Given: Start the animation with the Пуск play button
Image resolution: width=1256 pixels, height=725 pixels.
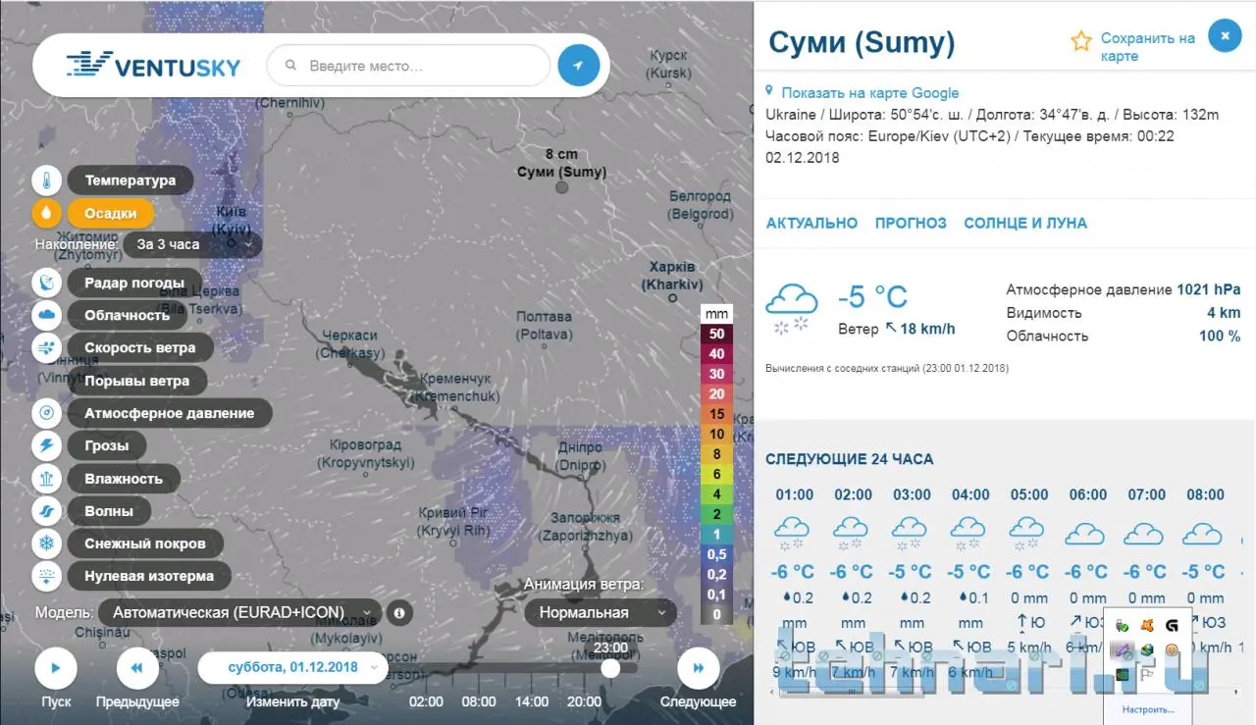Looking at the screenshot, I should click(56, 668).
